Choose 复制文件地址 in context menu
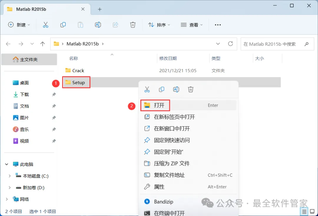 [x=188, y=175]
